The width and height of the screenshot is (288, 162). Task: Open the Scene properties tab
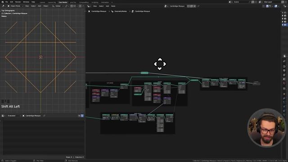pos(284,79)
